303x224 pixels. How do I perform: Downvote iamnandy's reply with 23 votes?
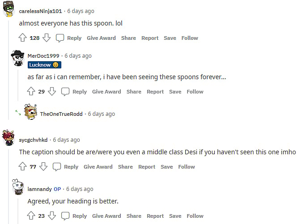click(52, 216)
